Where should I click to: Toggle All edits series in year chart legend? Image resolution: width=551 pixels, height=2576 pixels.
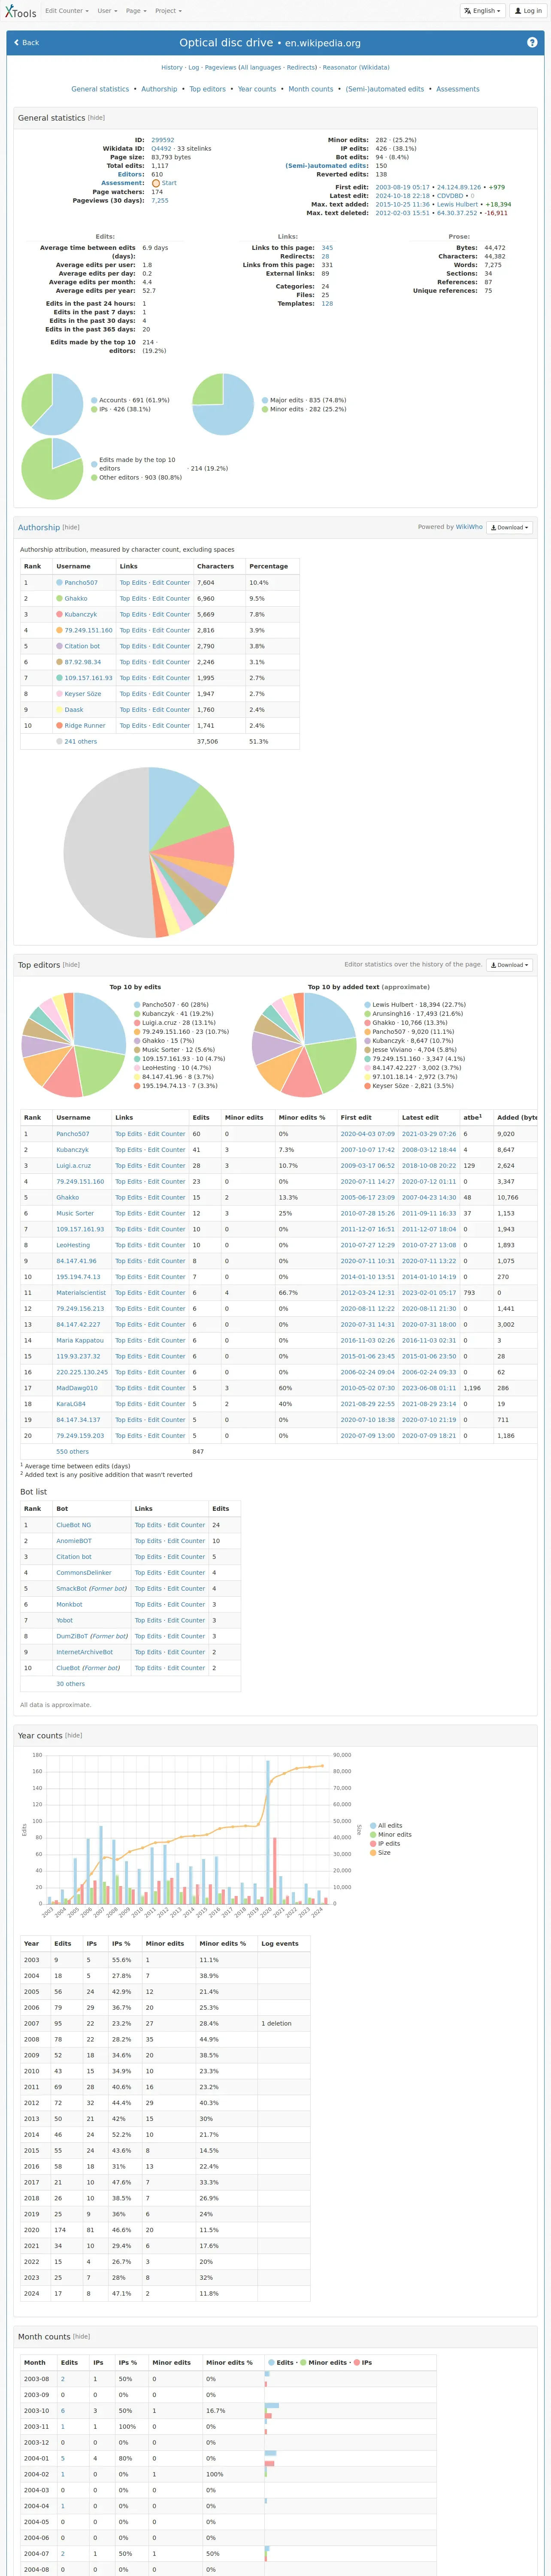tap(386, 1826)
